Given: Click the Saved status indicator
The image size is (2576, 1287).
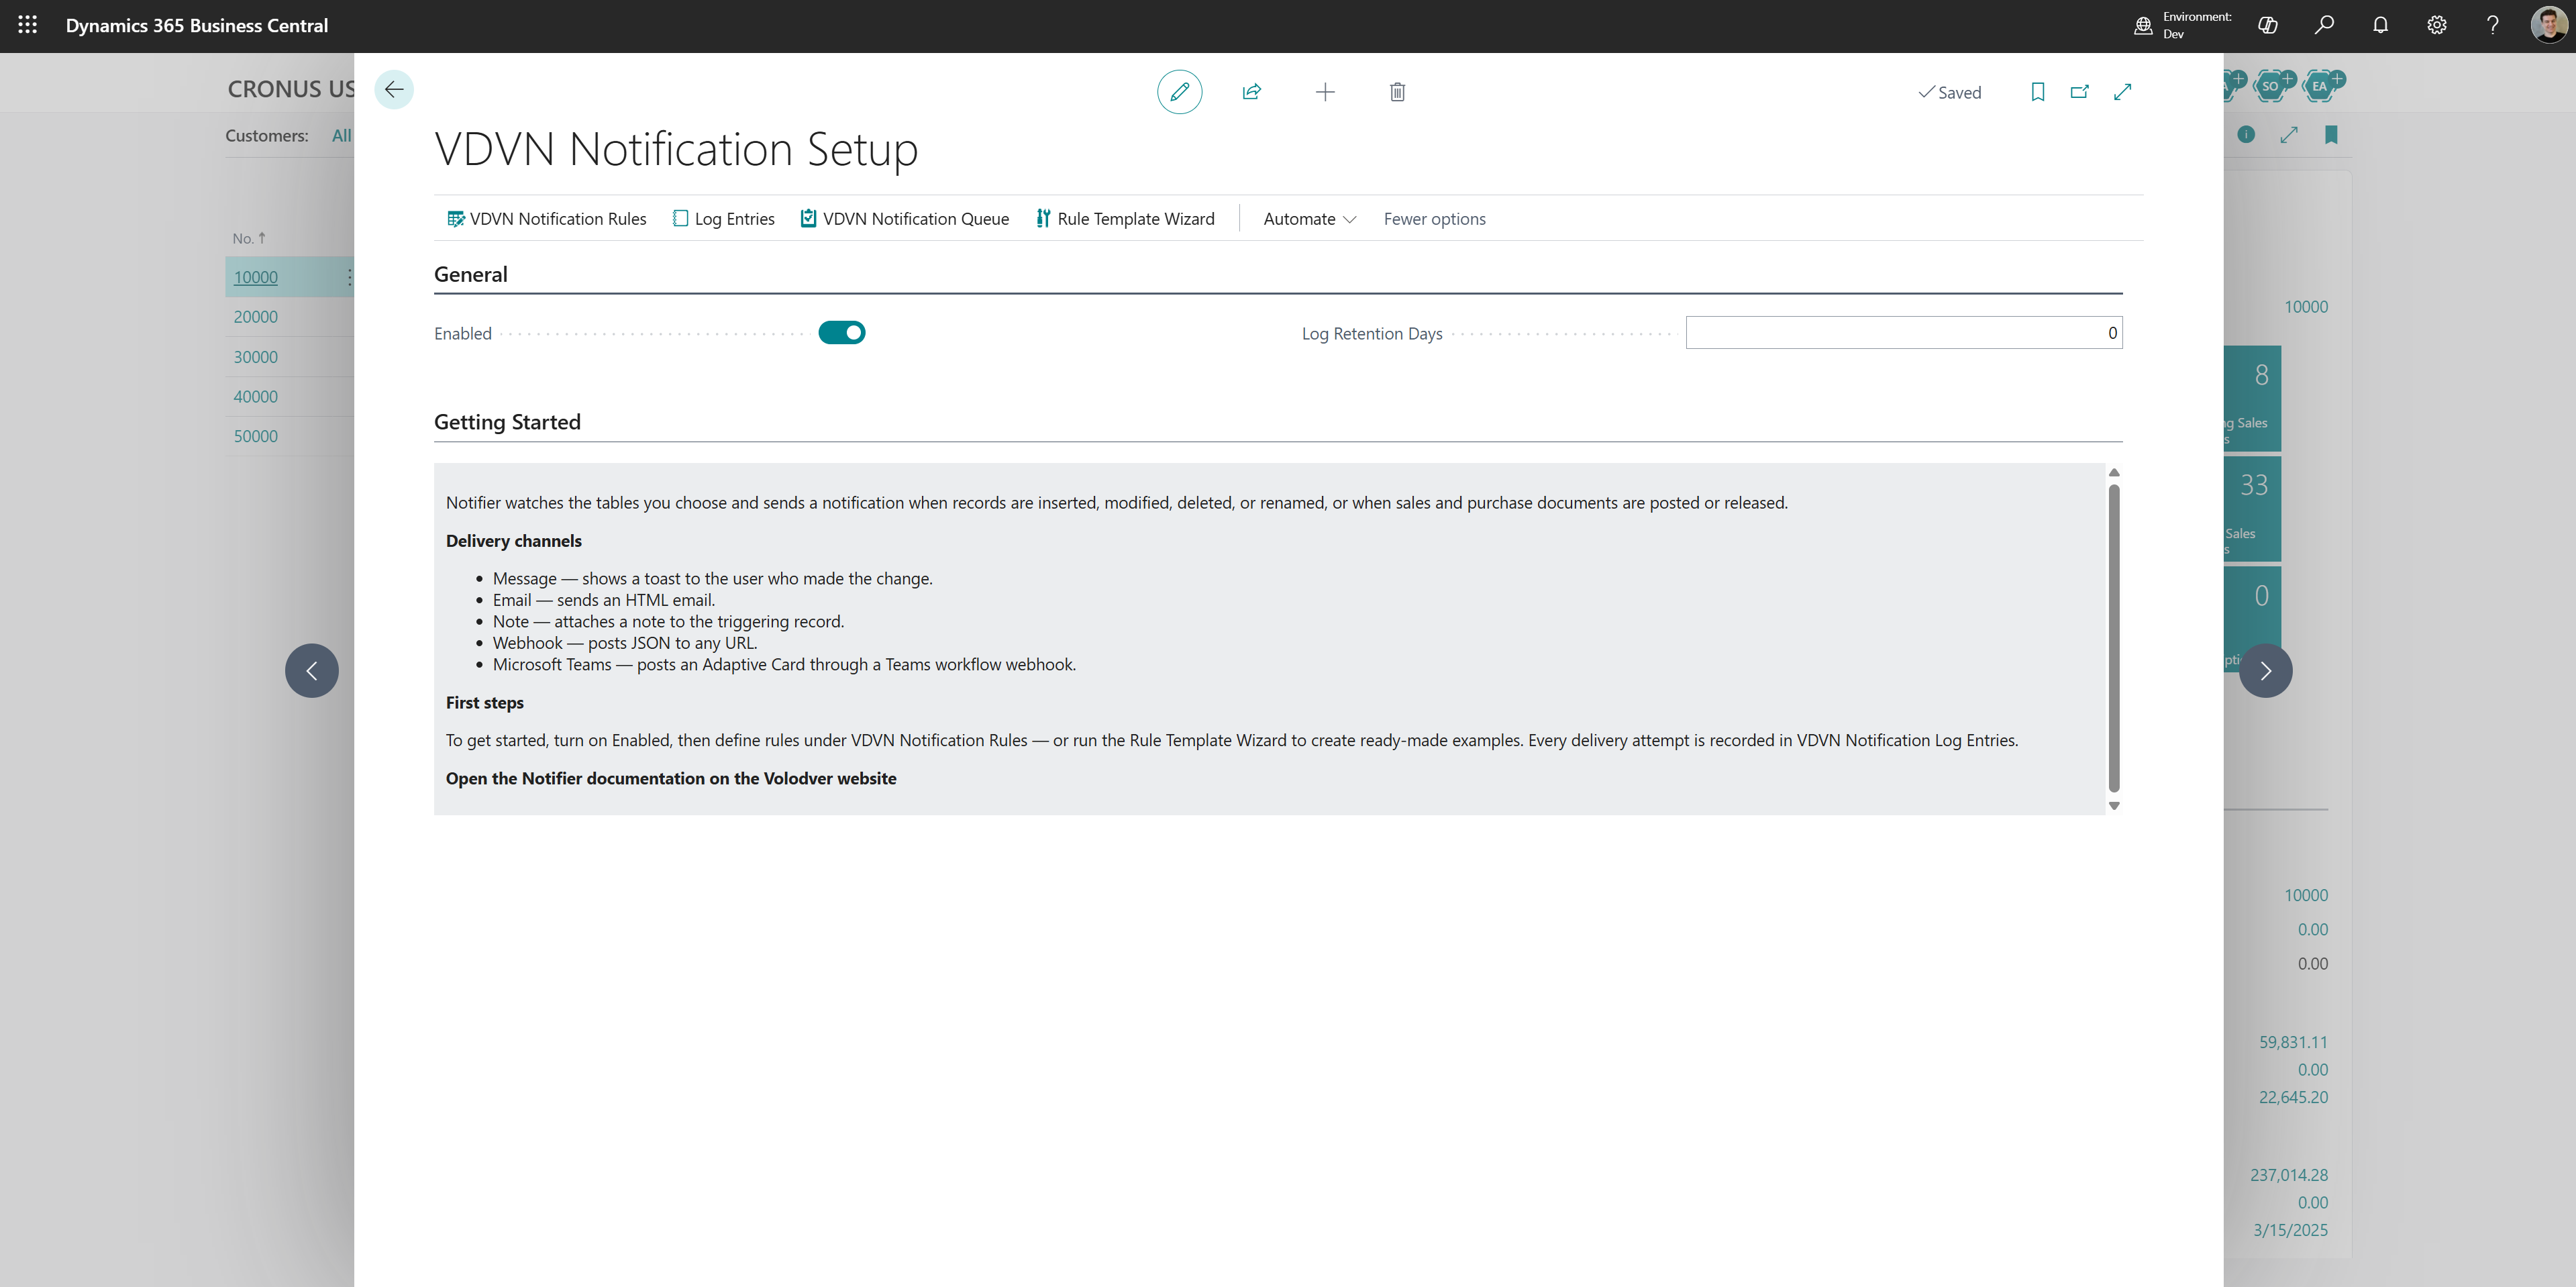Looking at the screenshot, I should coord(1949,92).
